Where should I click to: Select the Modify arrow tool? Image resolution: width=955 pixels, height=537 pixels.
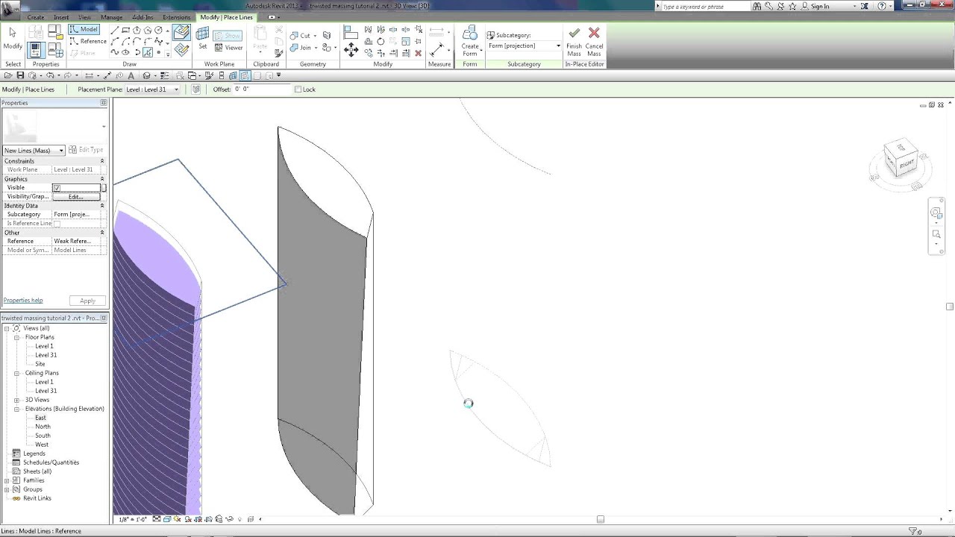pyautogui.click(x=13, y=39)
